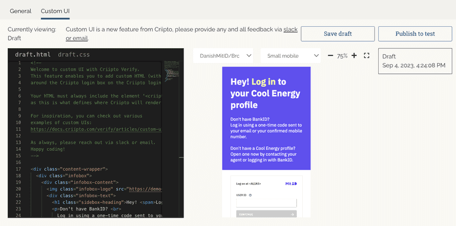Click line number 24 in the gutter

pyautogui.click(x=18, y=215)
